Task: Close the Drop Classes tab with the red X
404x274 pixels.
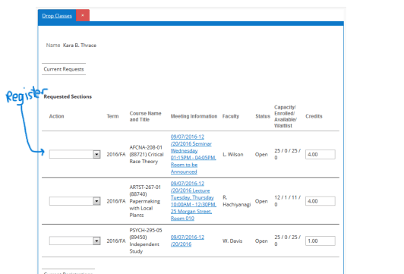Action: point(83,15)
